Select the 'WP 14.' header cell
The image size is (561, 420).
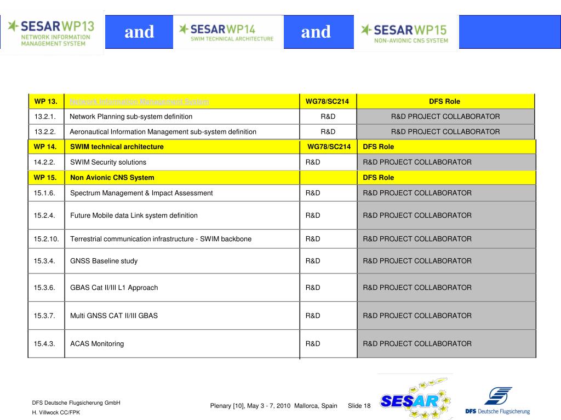(45, 147)
